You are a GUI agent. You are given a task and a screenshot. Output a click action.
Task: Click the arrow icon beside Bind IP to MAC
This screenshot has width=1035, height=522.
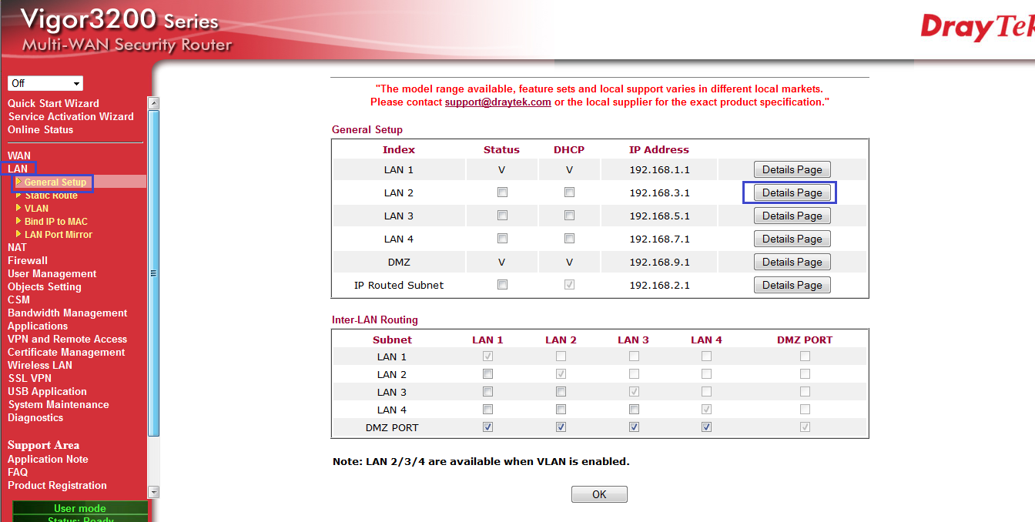pyautogui.click(x=18, y=221)
